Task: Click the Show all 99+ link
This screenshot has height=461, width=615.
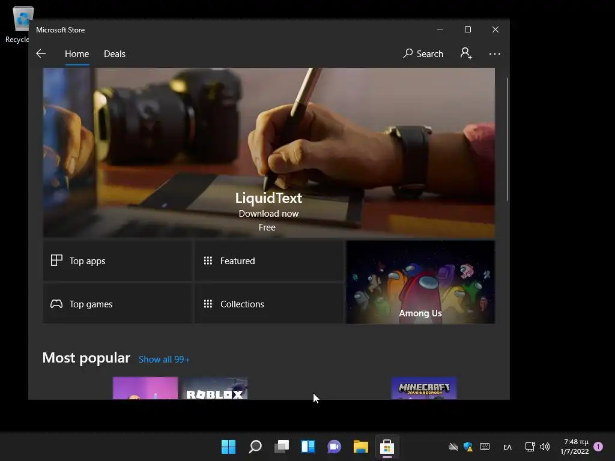Action: coord(164,360)
